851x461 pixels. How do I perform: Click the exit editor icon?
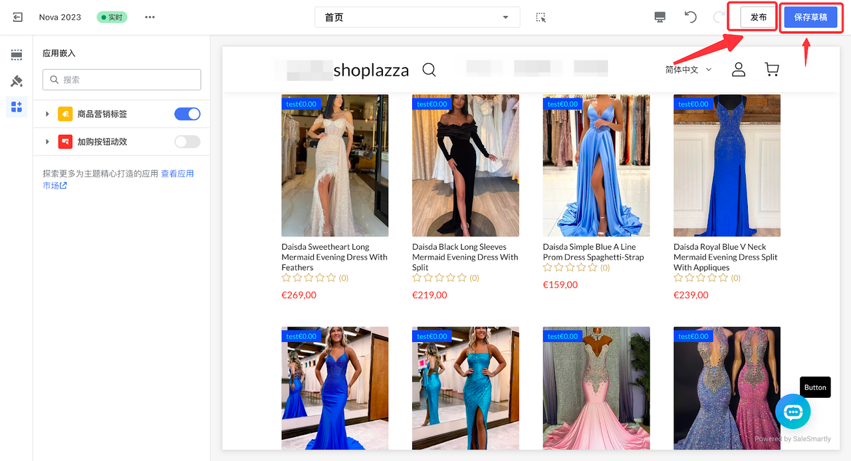18,17
